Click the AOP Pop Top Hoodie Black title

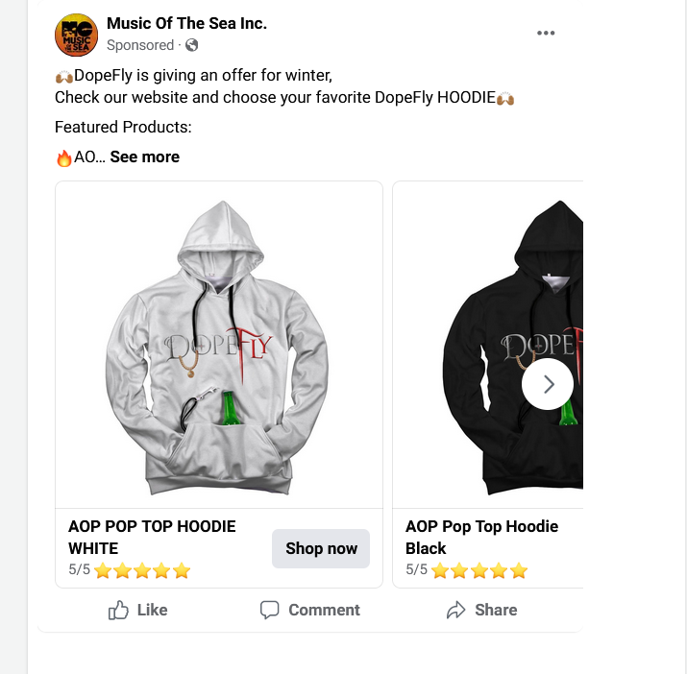pos(481,537)
